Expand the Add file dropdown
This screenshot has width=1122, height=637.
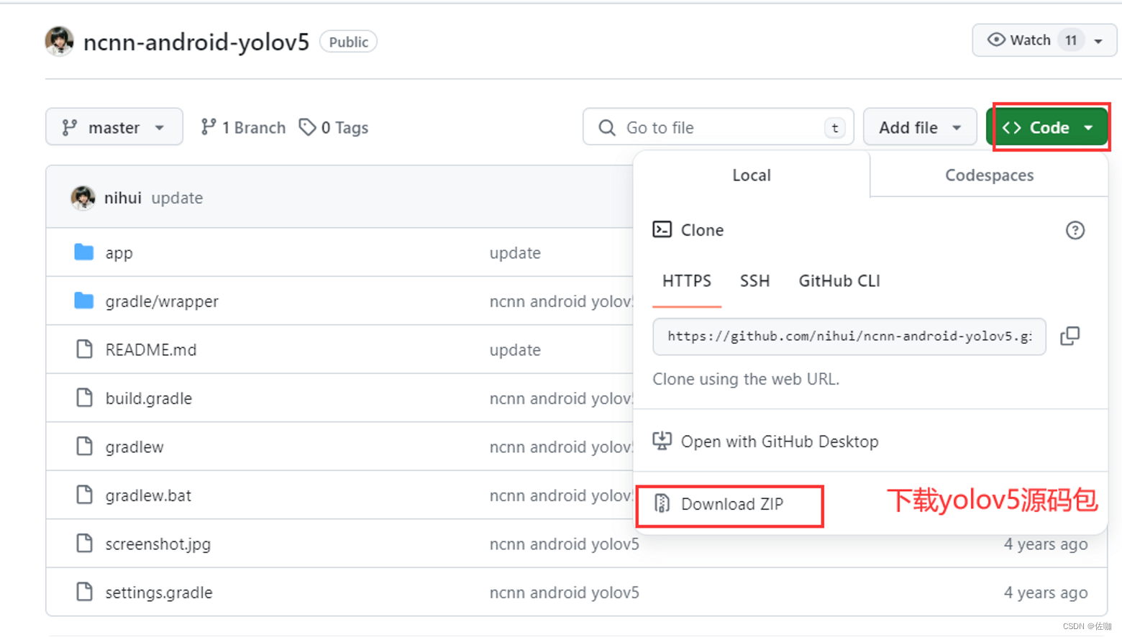(x=920, y=127)
